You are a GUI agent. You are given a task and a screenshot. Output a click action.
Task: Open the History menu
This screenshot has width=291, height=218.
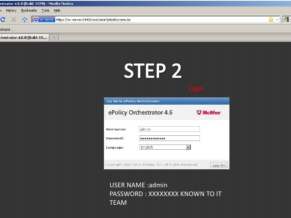(11, 10)
